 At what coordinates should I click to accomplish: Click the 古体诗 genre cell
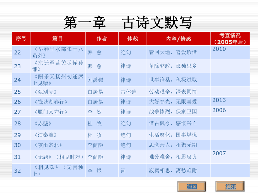coord(133,92)
